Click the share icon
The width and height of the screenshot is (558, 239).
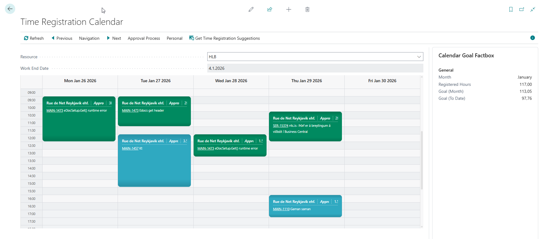tap(270, 9)
